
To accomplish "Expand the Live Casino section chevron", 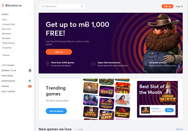I will pos(30,65).
